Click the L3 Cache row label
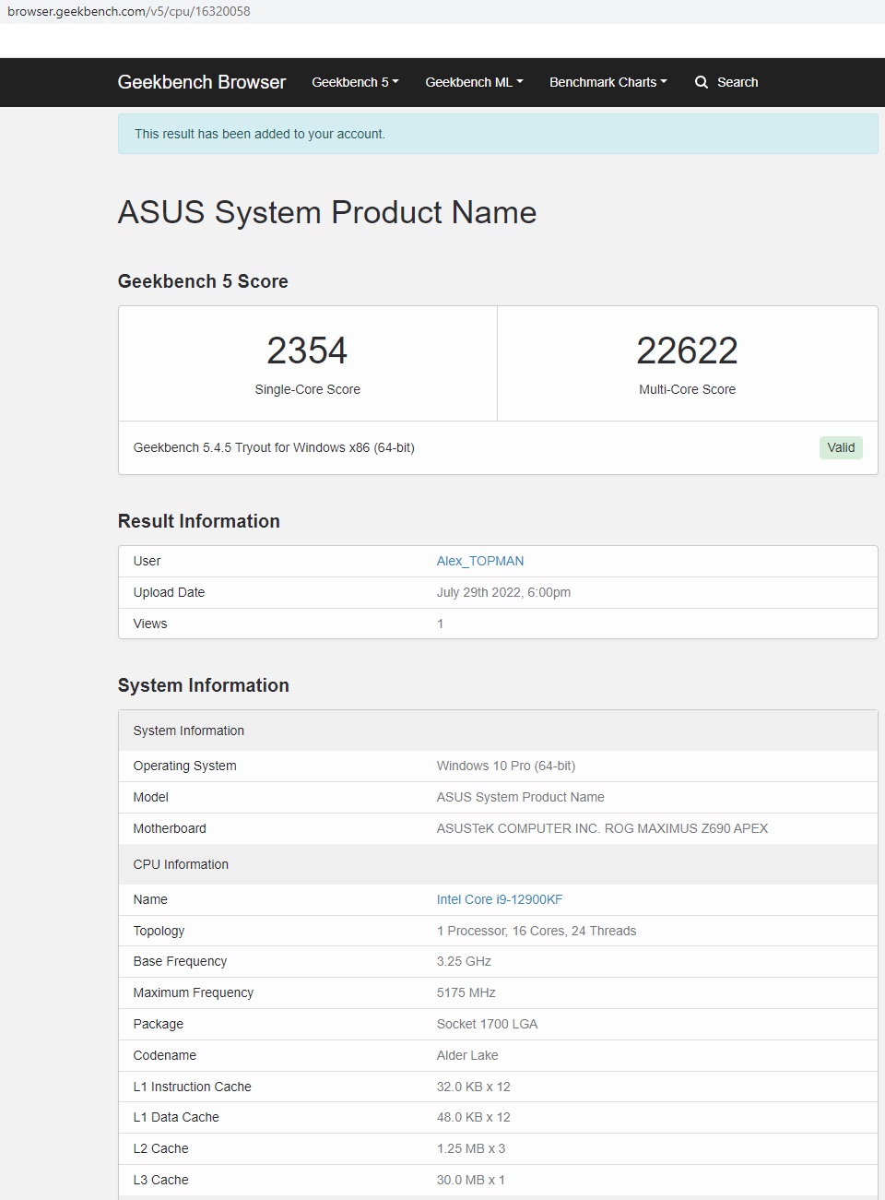This screenshot has height=1200, width=885. [161, 1180]
